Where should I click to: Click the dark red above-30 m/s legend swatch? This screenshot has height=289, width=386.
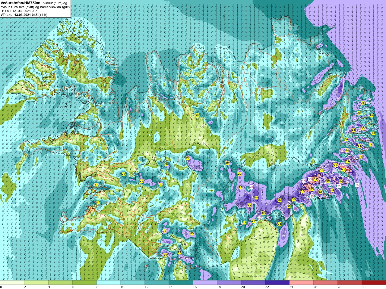pyautogui.click(x=374, y=283)
